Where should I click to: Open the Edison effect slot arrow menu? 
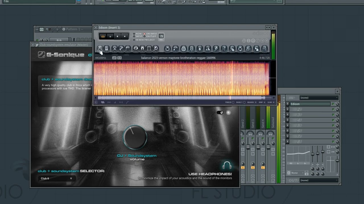[288, 104]
